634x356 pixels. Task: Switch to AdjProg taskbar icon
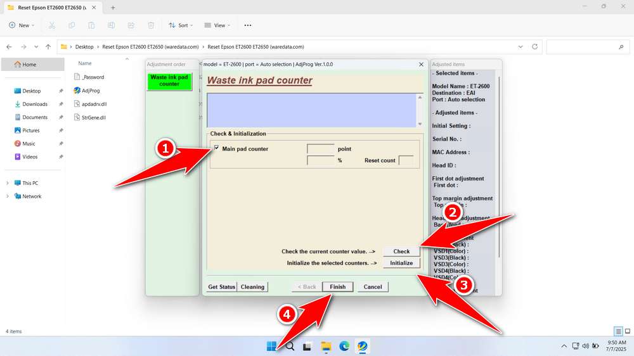[362, 346]
